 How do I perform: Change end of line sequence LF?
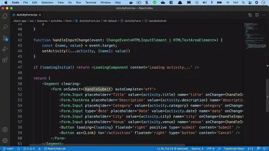pyautogui.click(x=219, y=148)
